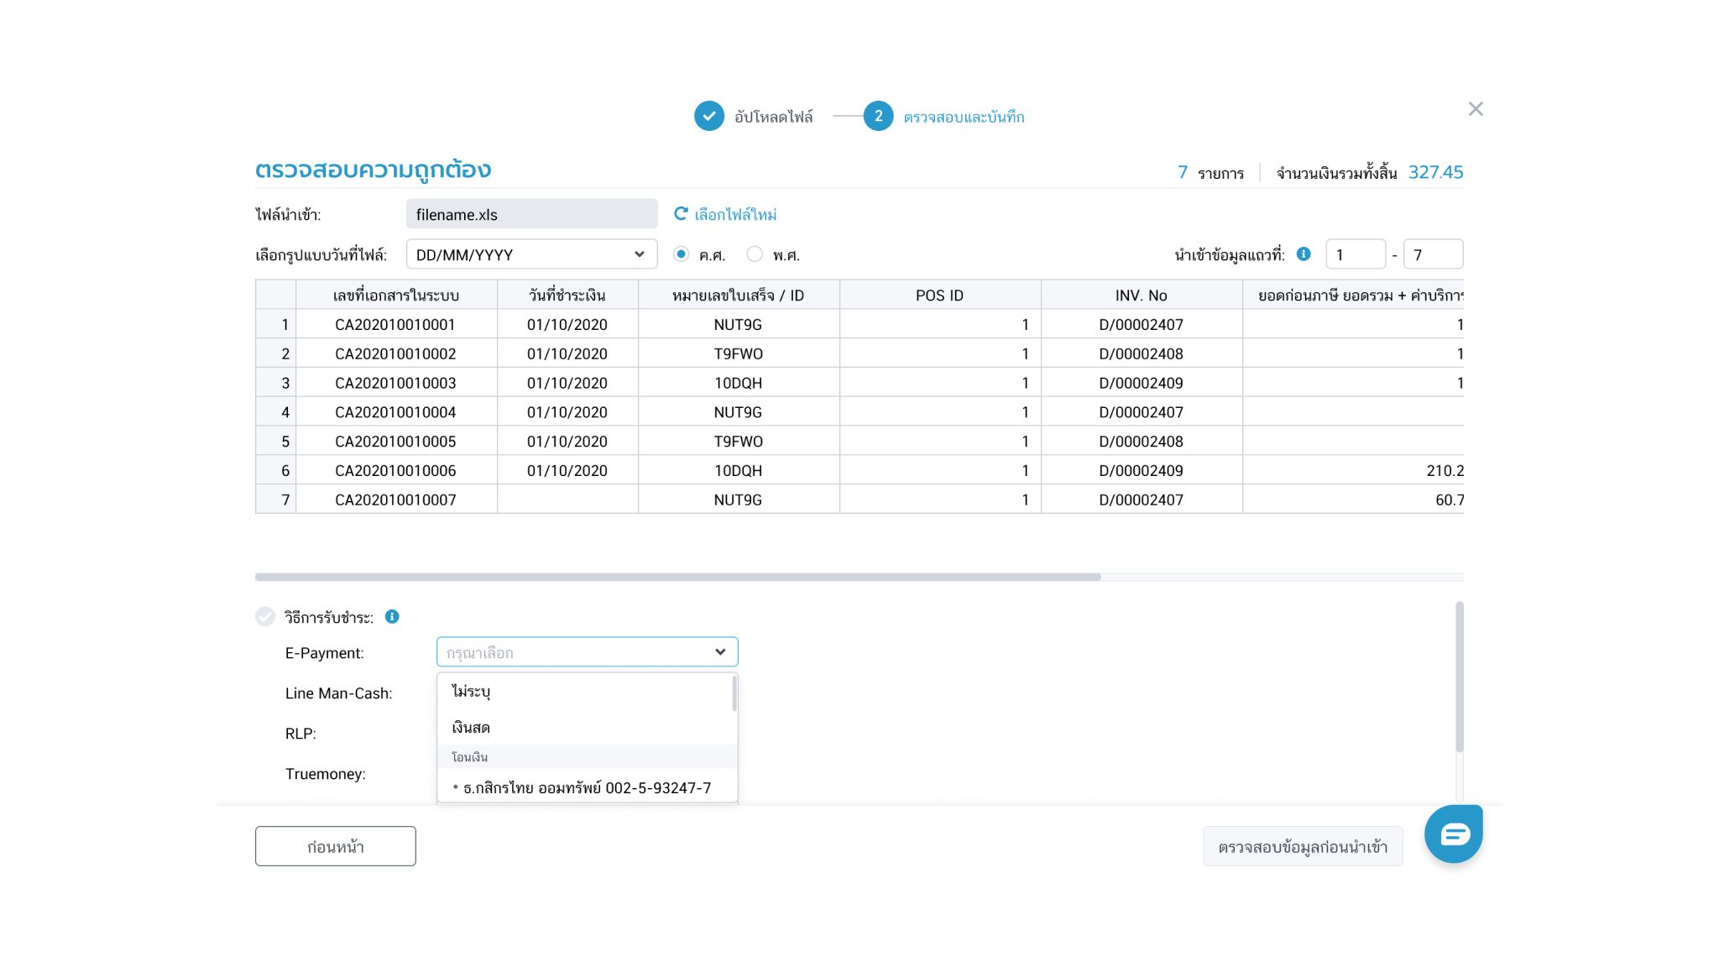Image resolution: width=1719 pixels, height=967 pixels.
Task: Select ธ.กสิกรไทย ออมทรัพย์ 002-5-93247-7 option
Action: (x=586, y=787)
